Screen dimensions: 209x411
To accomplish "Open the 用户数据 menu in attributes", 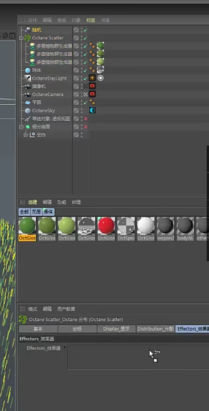I will point(66,309).
